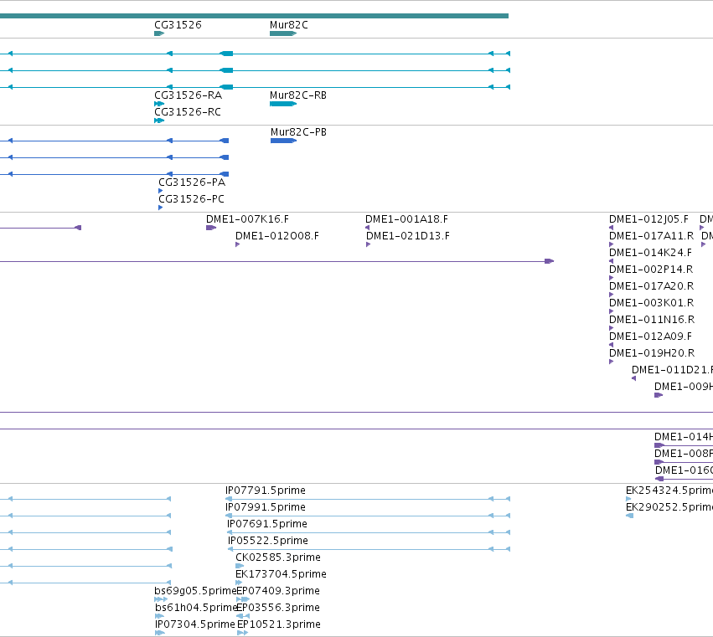Select the DME1-019H20.R feature label

click(652, 353)
